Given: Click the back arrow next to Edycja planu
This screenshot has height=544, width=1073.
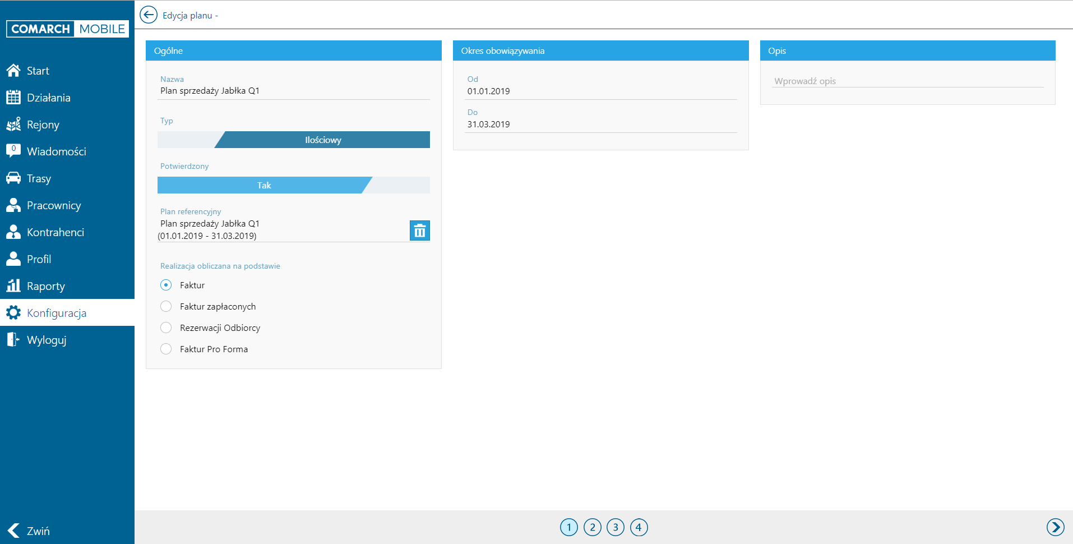Looking at the screenshot, I should coord(149,15).
